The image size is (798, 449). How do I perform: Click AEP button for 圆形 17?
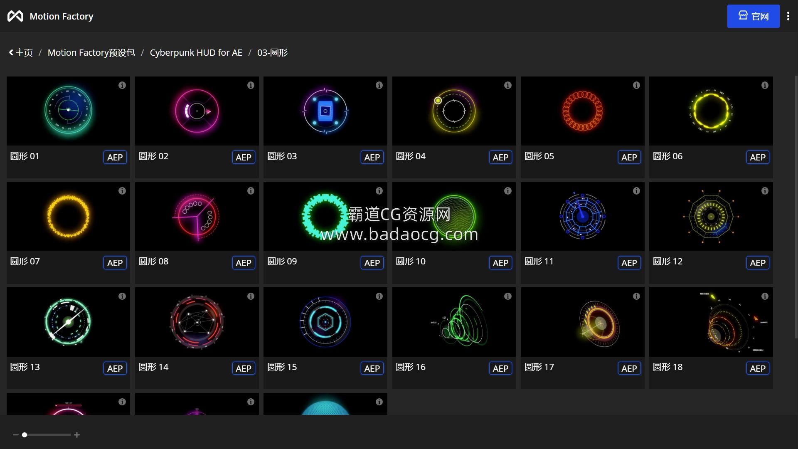click(x=629, y=368)
